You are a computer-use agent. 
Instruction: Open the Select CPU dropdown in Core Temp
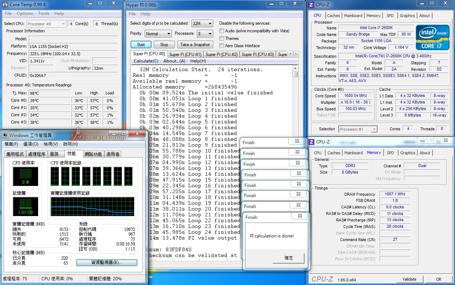(46, 24)
